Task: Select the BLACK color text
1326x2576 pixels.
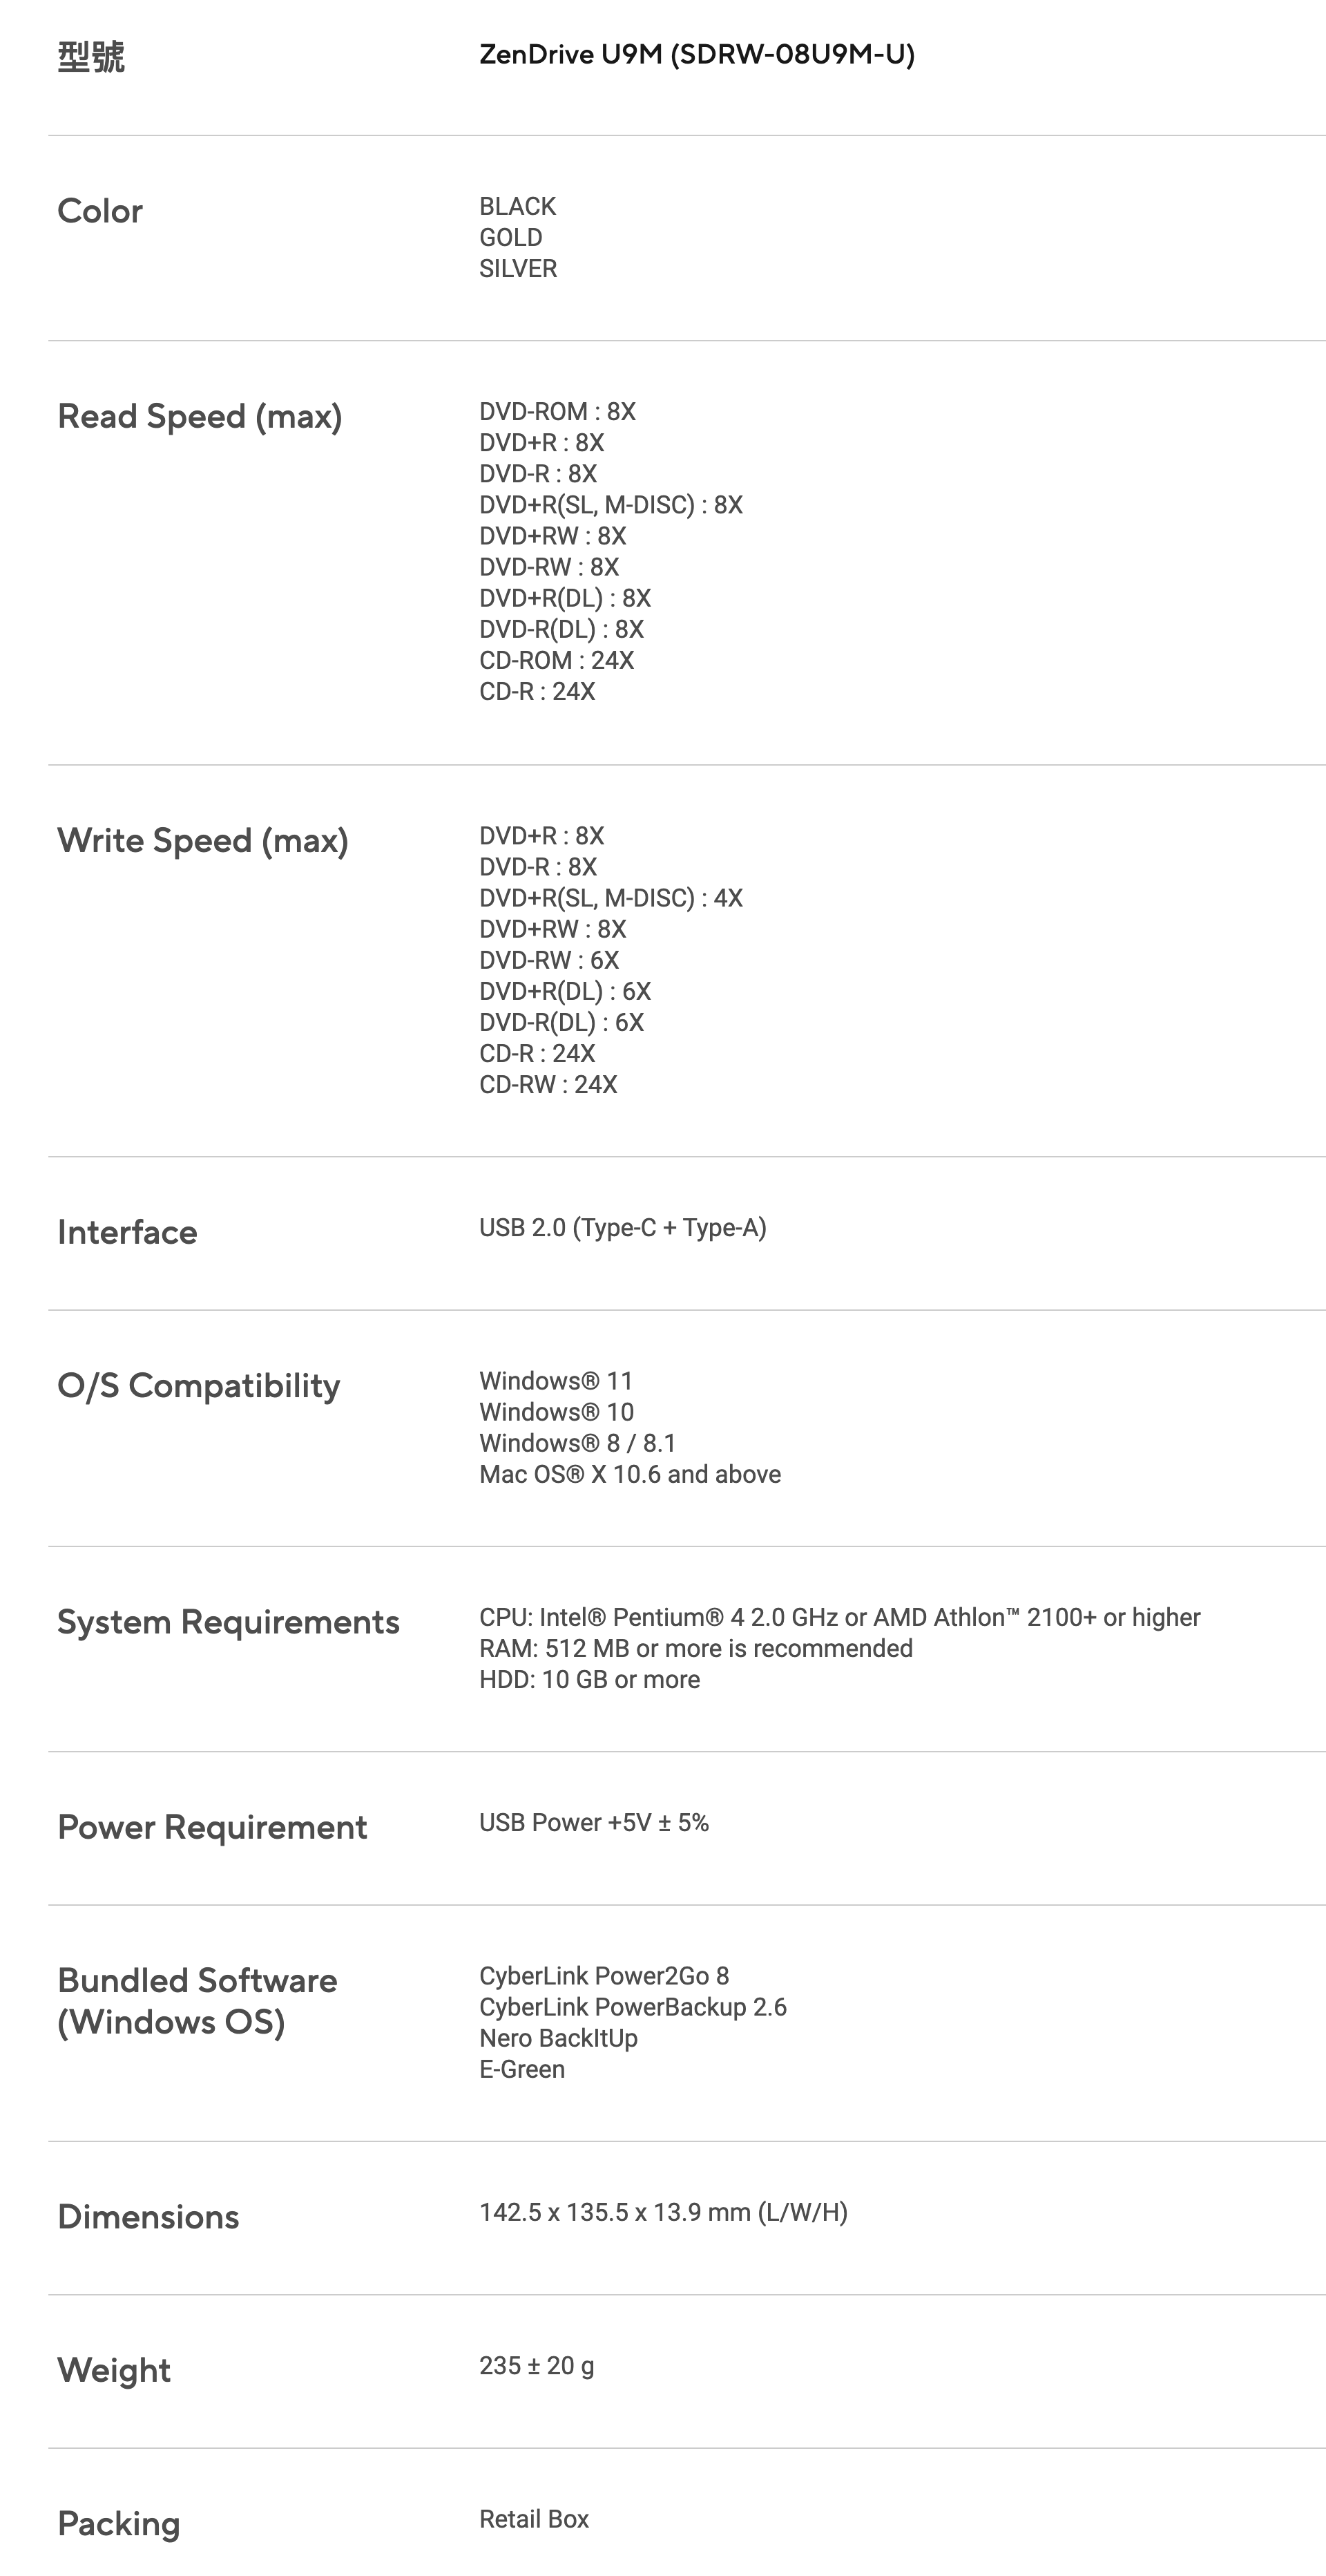Action: pyautogui.click(x=517, y=207)
